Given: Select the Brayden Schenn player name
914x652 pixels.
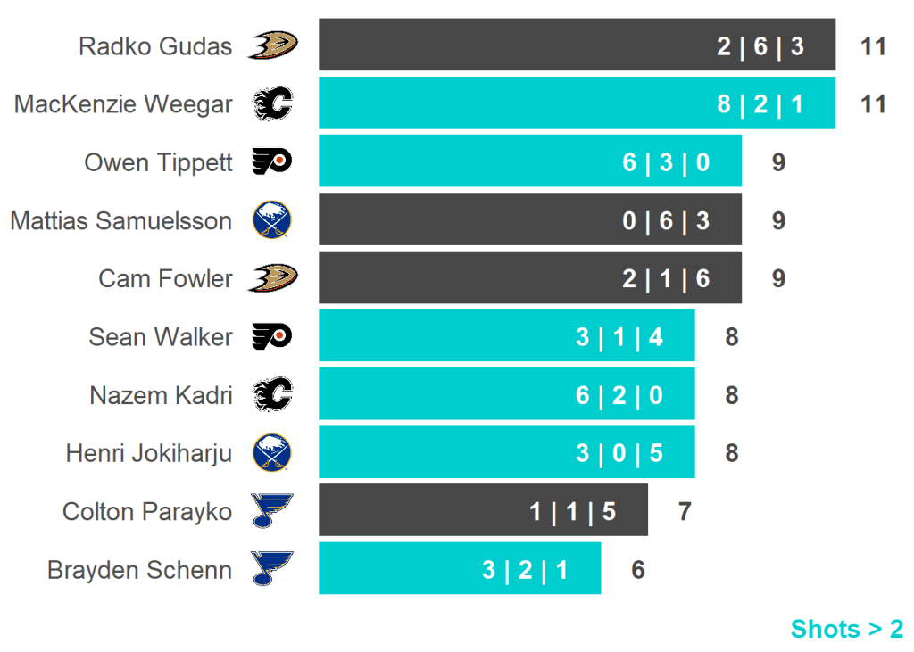Looking at the screenshot, I should click(x=139, y=570).
